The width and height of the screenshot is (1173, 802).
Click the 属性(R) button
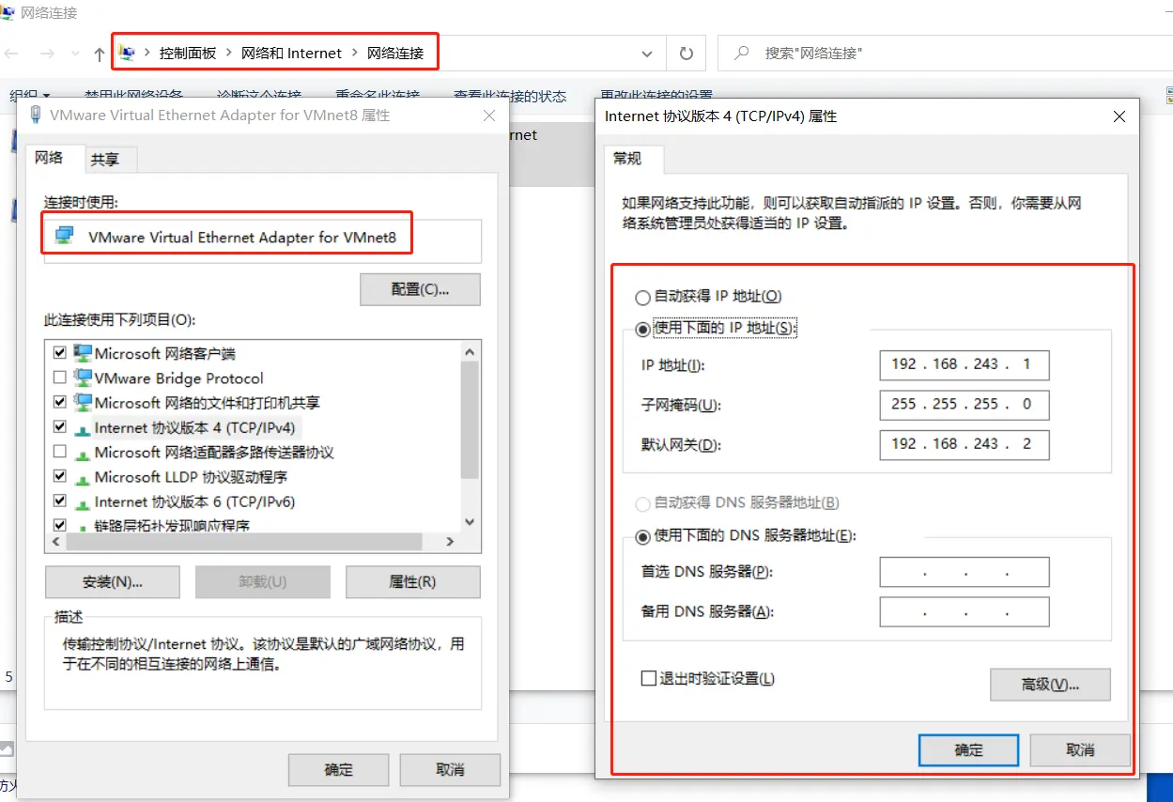pyautogui.click(x=412, y=582)
